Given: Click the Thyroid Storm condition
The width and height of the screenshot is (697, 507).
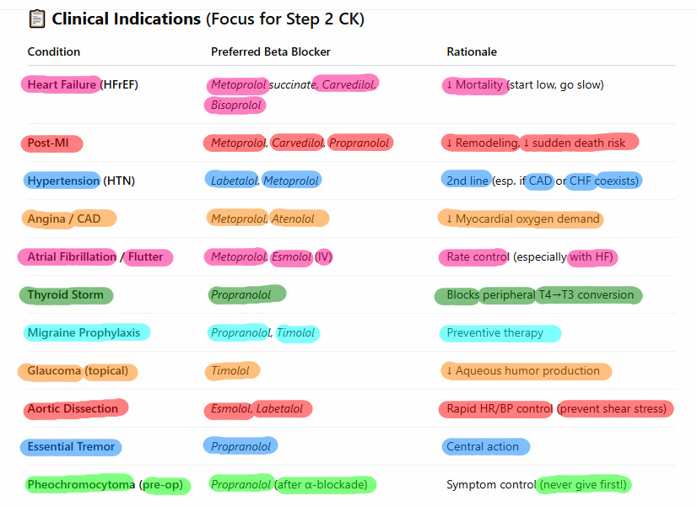Looking at the screenshot, I should point(65,294).
